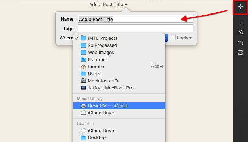
Task: Click the plus new post icon
Action: (240, 7)
